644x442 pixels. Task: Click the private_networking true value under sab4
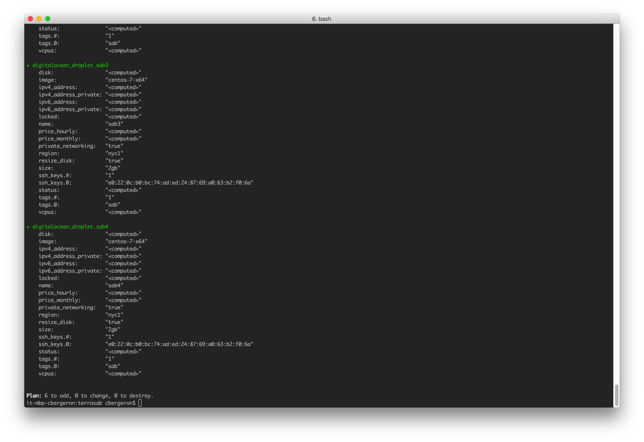coord(114,307)
